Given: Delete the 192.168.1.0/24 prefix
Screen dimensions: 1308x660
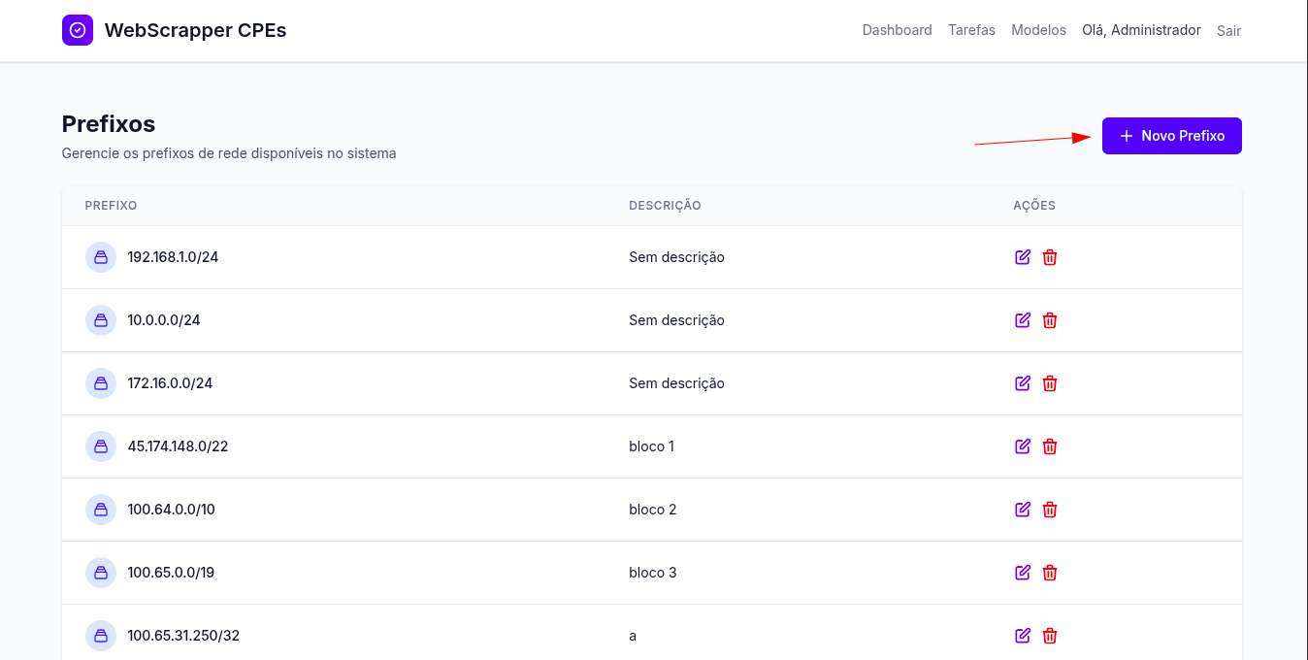Looking at the screenshot, I should (1049, 257).
